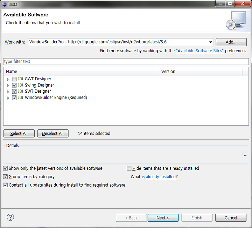252x228 pixels.
Task: Enable Hide items that are already installed
Action: coord(129,168)
